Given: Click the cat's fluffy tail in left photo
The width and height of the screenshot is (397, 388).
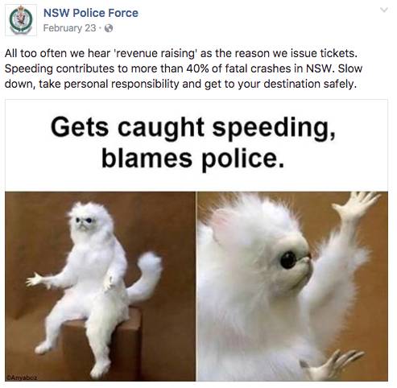Looking at the screenshot, I should point(147,276).
